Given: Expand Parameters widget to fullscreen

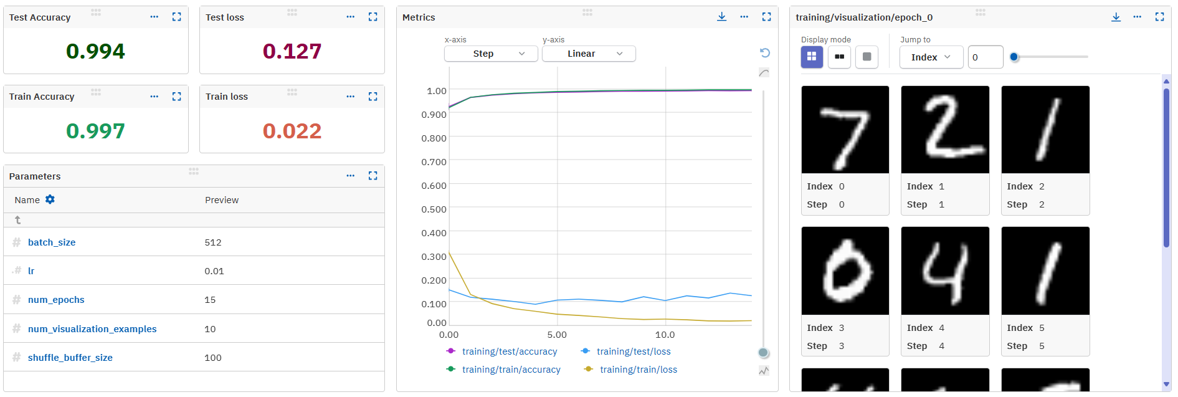Looking at the screenshot, I should pyautogui.click(x=373, y=176).
